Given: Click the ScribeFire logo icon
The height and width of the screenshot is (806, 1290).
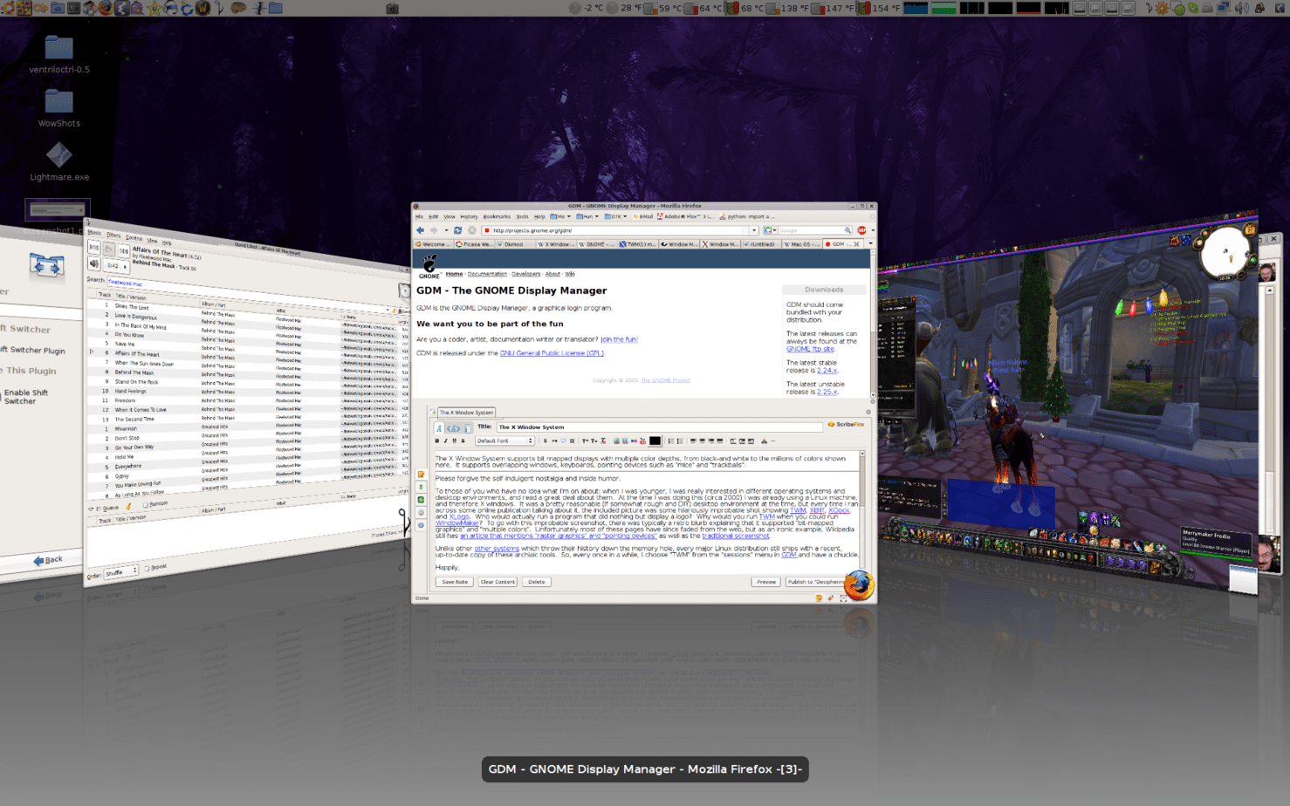Looking at the screenshot, I should [x=831, y=424].
